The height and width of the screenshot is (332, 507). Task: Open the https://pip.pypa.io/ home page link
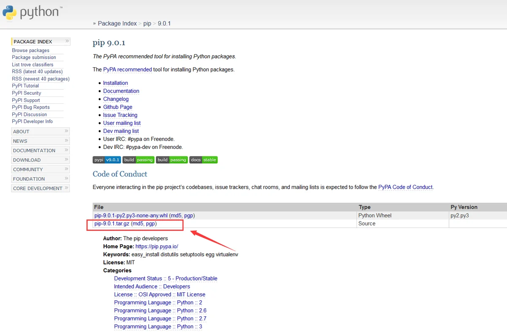(x=157, y=246)
